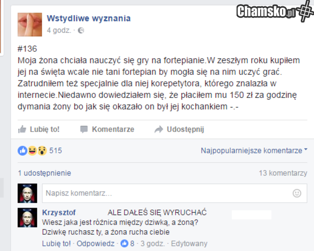Open the Wstydliwe wyznania profile picture
This screenshot has width=314, height=251.
[x=30, y=25]
